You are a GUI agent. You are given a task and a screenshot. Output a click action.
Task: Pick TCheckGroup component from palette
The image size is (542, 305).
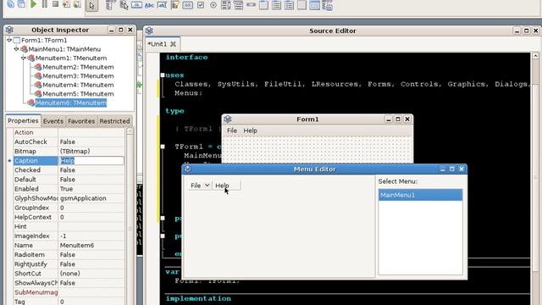(290, 5)
